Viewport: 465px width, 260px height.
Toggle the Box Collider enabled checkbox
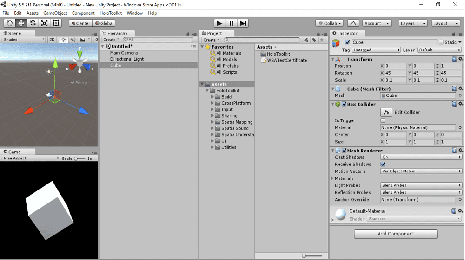coord(344,104)
